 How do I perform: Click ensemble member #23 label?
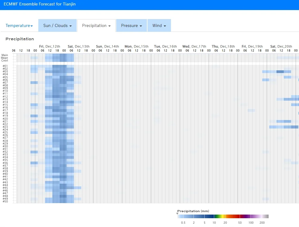(x=5, y=127)
